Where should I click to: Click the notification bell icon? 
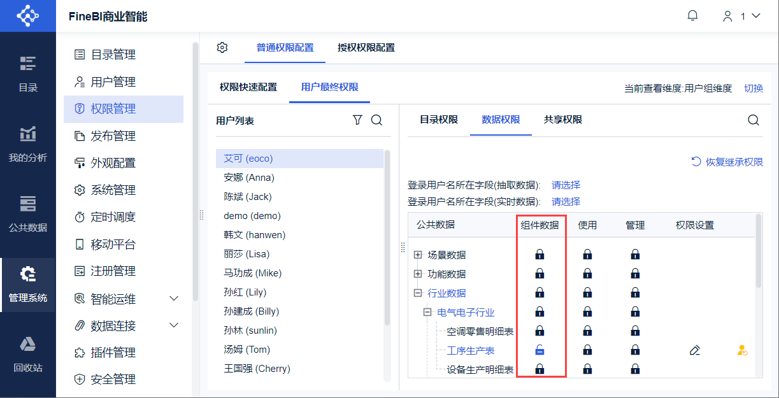(x=692, y=15)
